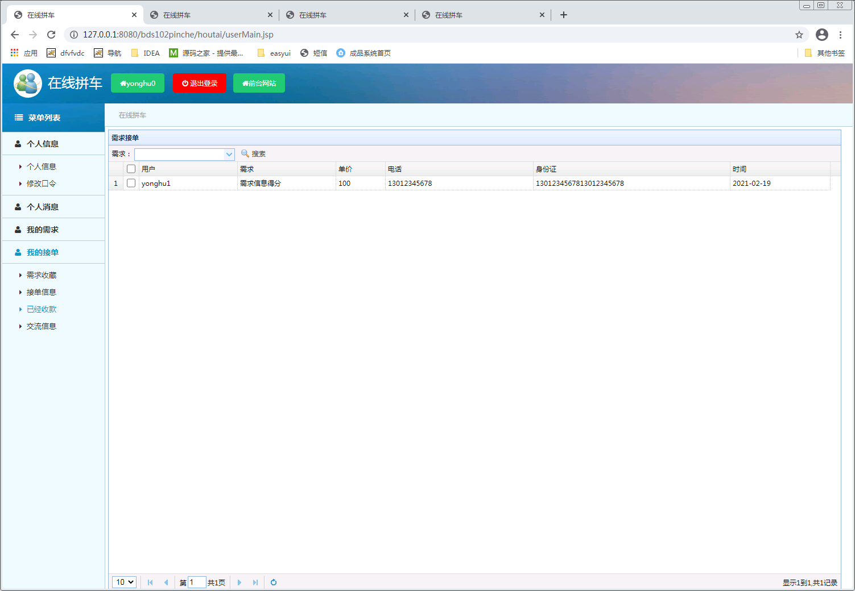This screenshot has width=855, height=591.
Task: Open 接单信息 submenu item
Action: pos(42,292)
